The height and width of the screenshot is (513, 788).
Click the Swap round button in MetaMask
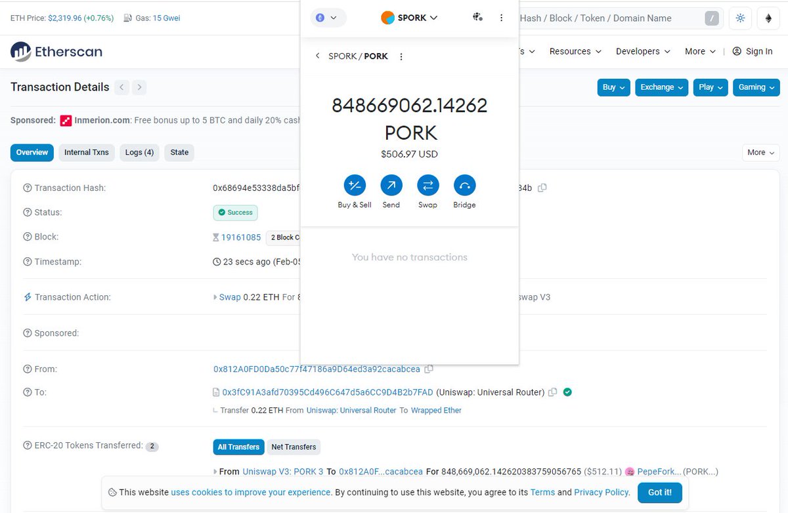tap(427, 186)
